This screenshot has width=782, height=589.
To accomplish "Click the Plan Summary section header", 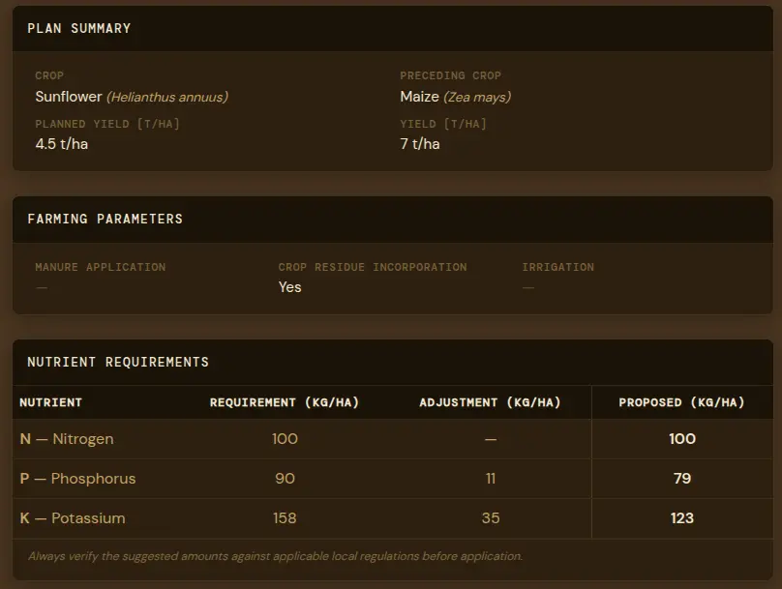I will (79, 29).
